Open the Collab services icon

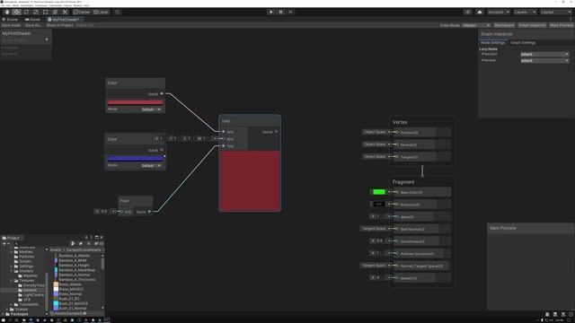(467, 12)
